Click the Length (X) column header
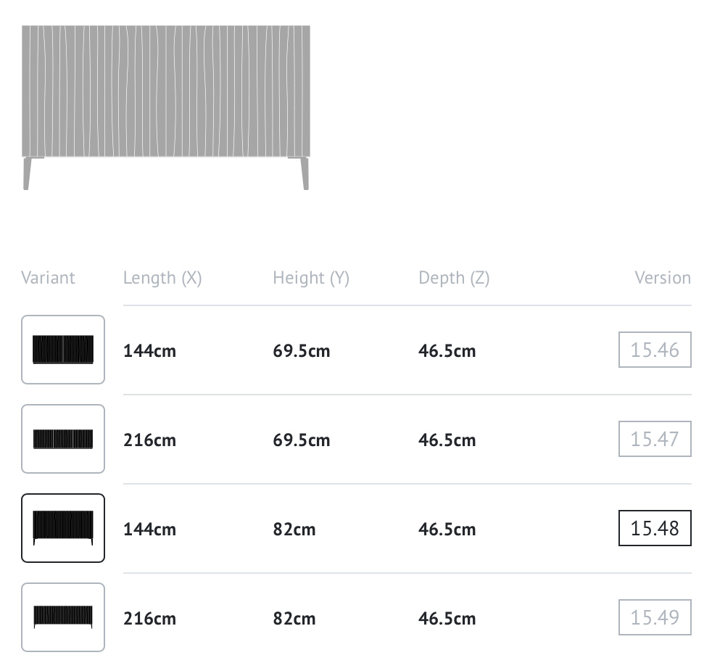The image size is (712, 663). coord(162,278)
